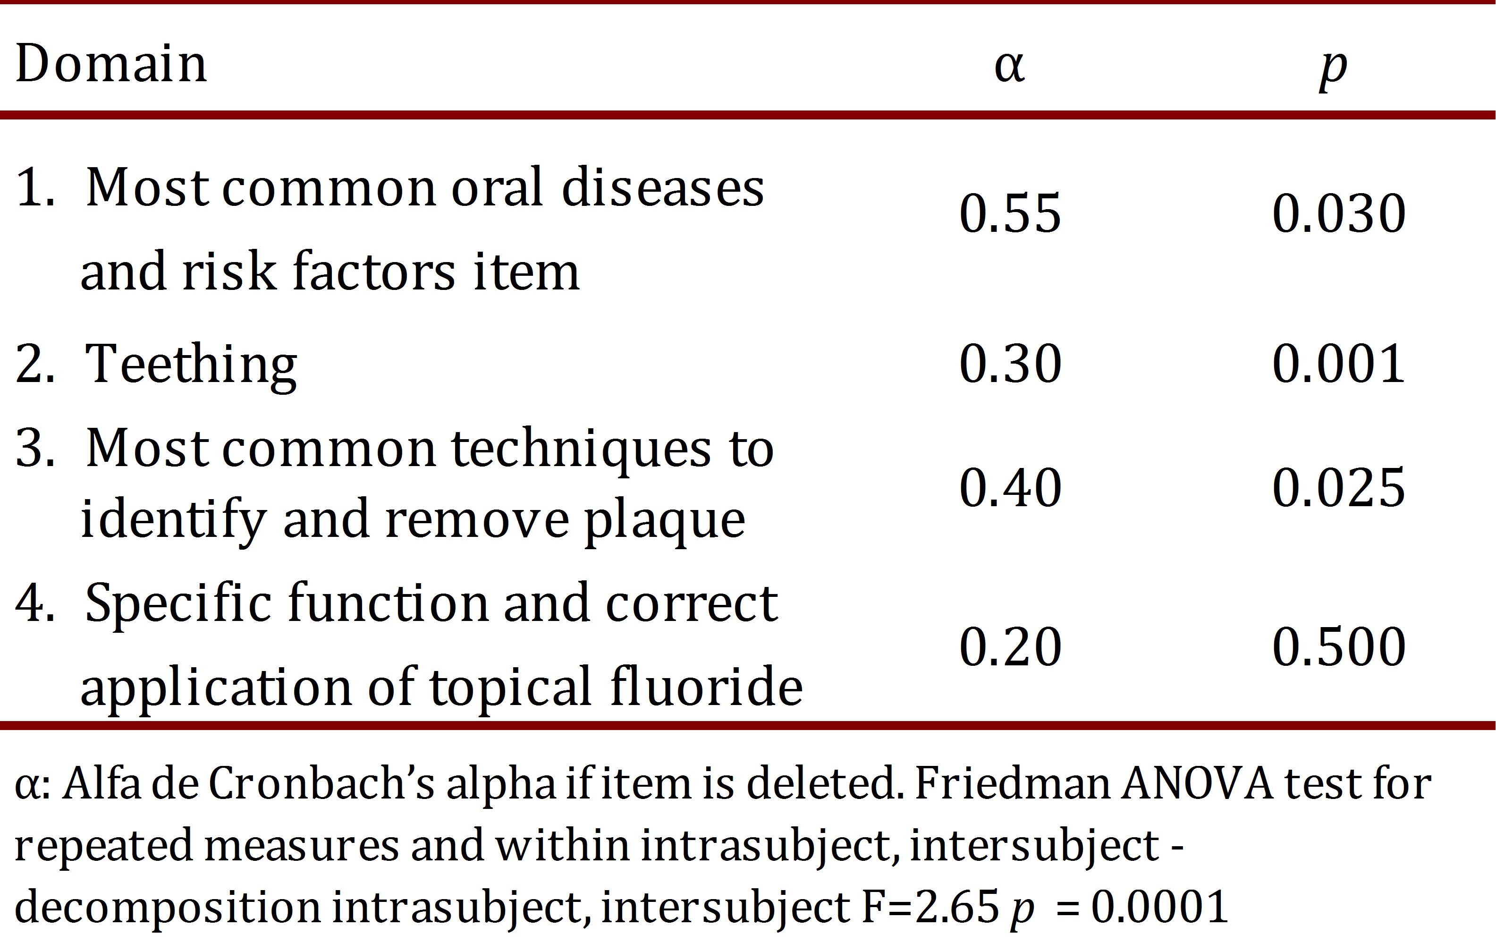Viewport: 1496px width, 943px height.
Task: Select the alpha value 0.20
Action: (1010, 647)
